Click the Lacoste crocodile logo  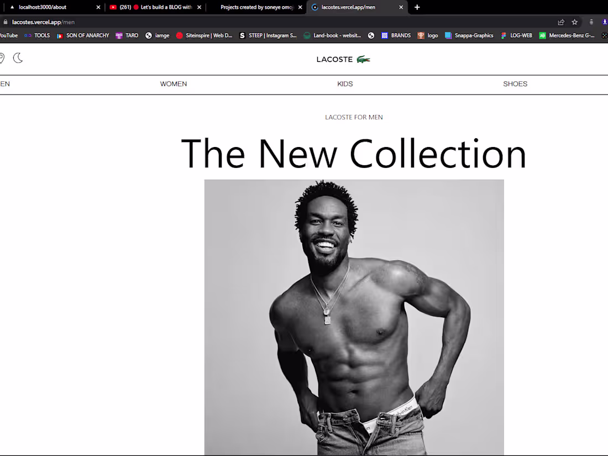click(x=364, y=59)
